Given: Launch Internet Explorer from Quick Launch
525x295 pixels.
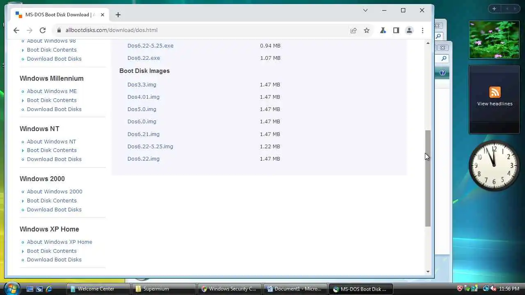Looking at the screenshot, I should [49, 289].
